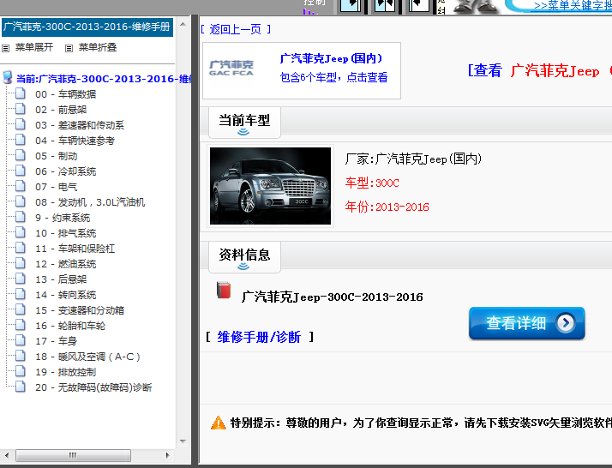Click the page icon beside 19 - 排放控制

coord(21,371)
